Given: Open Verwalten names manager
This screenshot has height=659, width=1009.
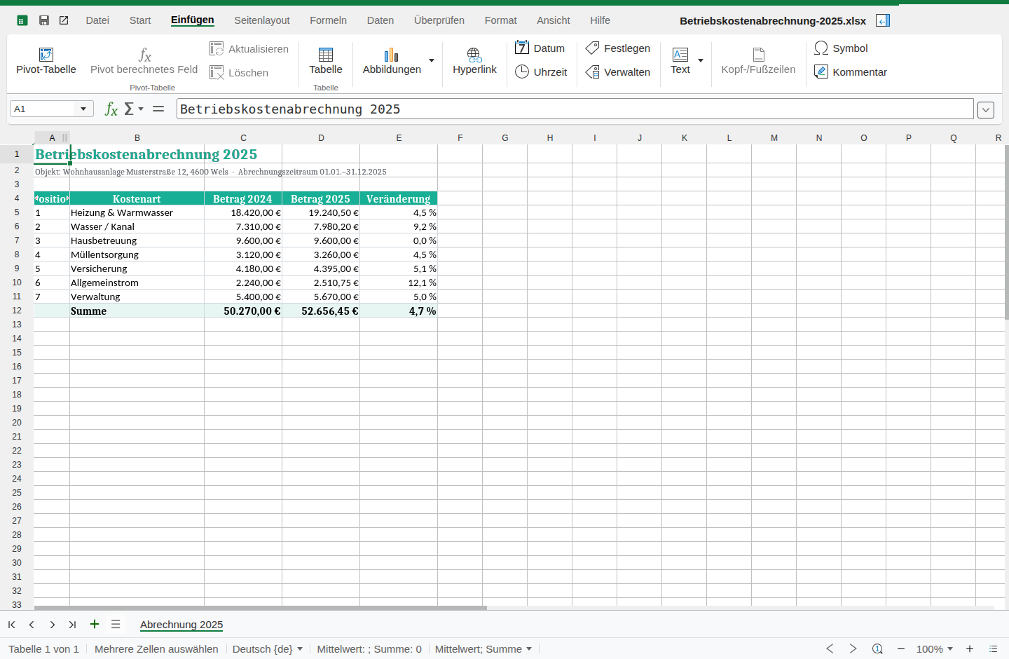Looking at the screenshot, I should click(x=618, y=72).
